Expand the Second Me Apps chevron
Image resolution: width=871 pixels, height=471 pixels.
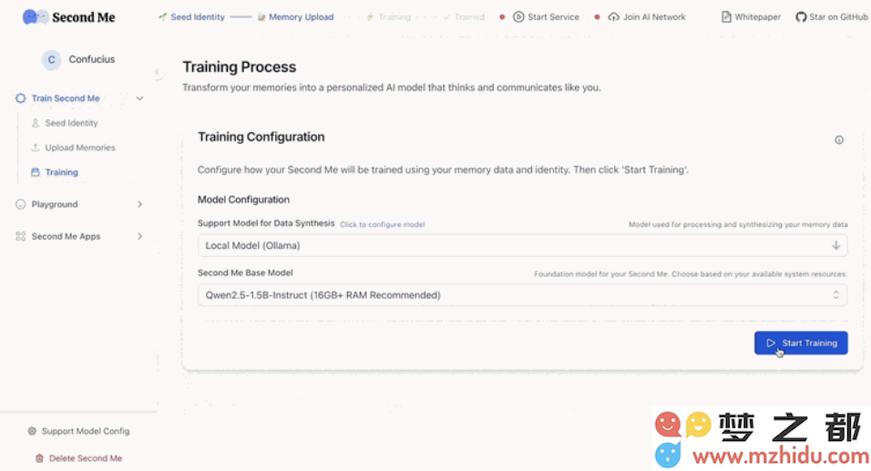(140, 237)
